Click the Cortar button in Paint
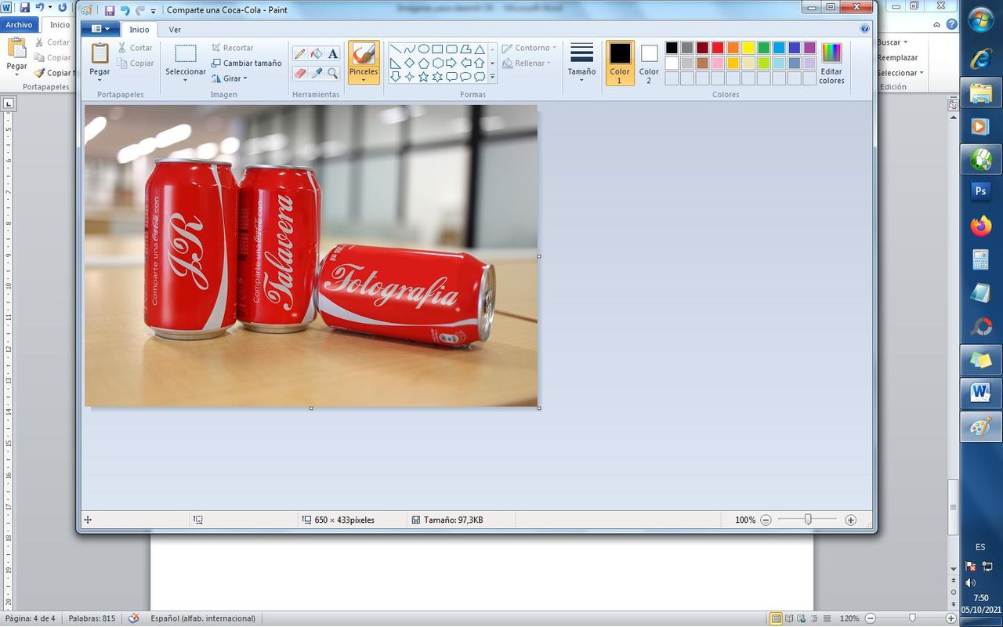Image resolution: width=1003 pixels, height=627 pixels. [136, 48]
